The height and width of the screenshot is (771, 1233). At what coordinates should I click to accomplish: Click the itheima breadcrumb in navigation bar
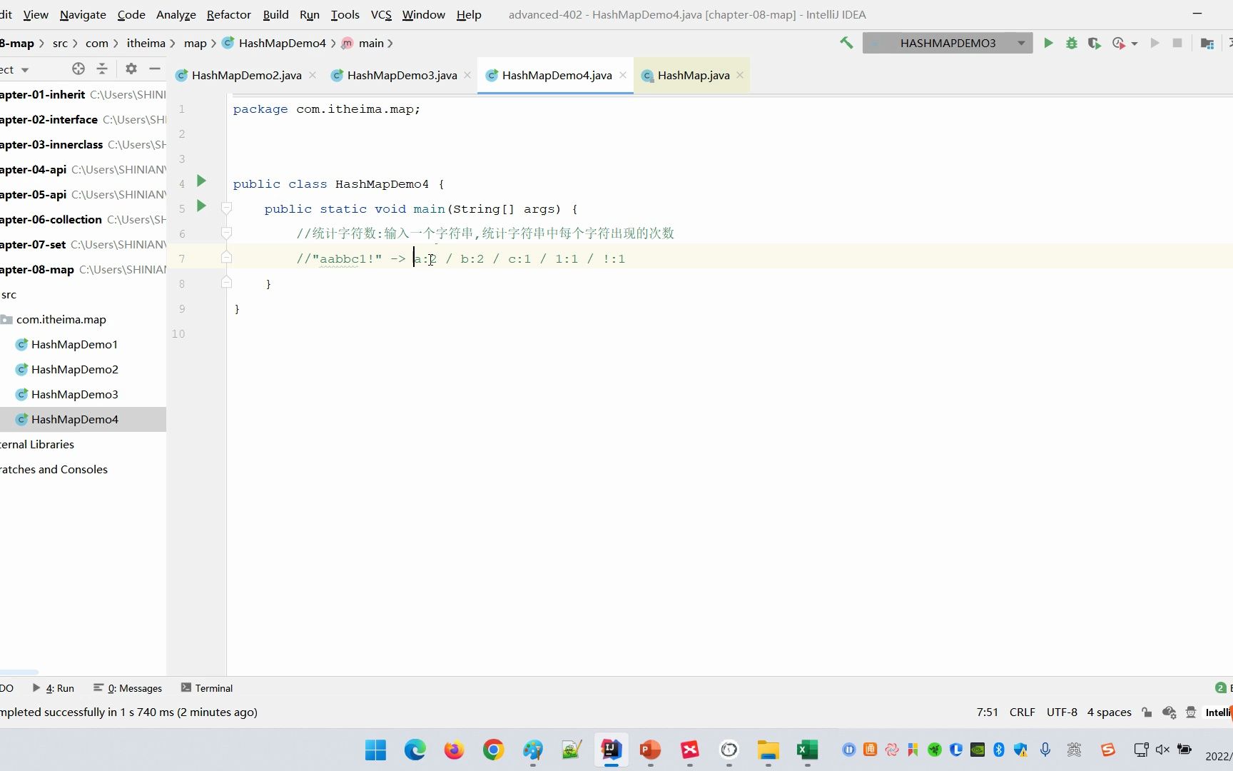pos(146,43)
